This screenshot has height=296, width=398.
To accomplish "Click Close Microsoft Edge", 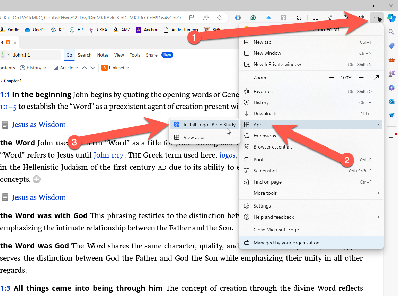I will pyautogui.click(x=311, y=230).
